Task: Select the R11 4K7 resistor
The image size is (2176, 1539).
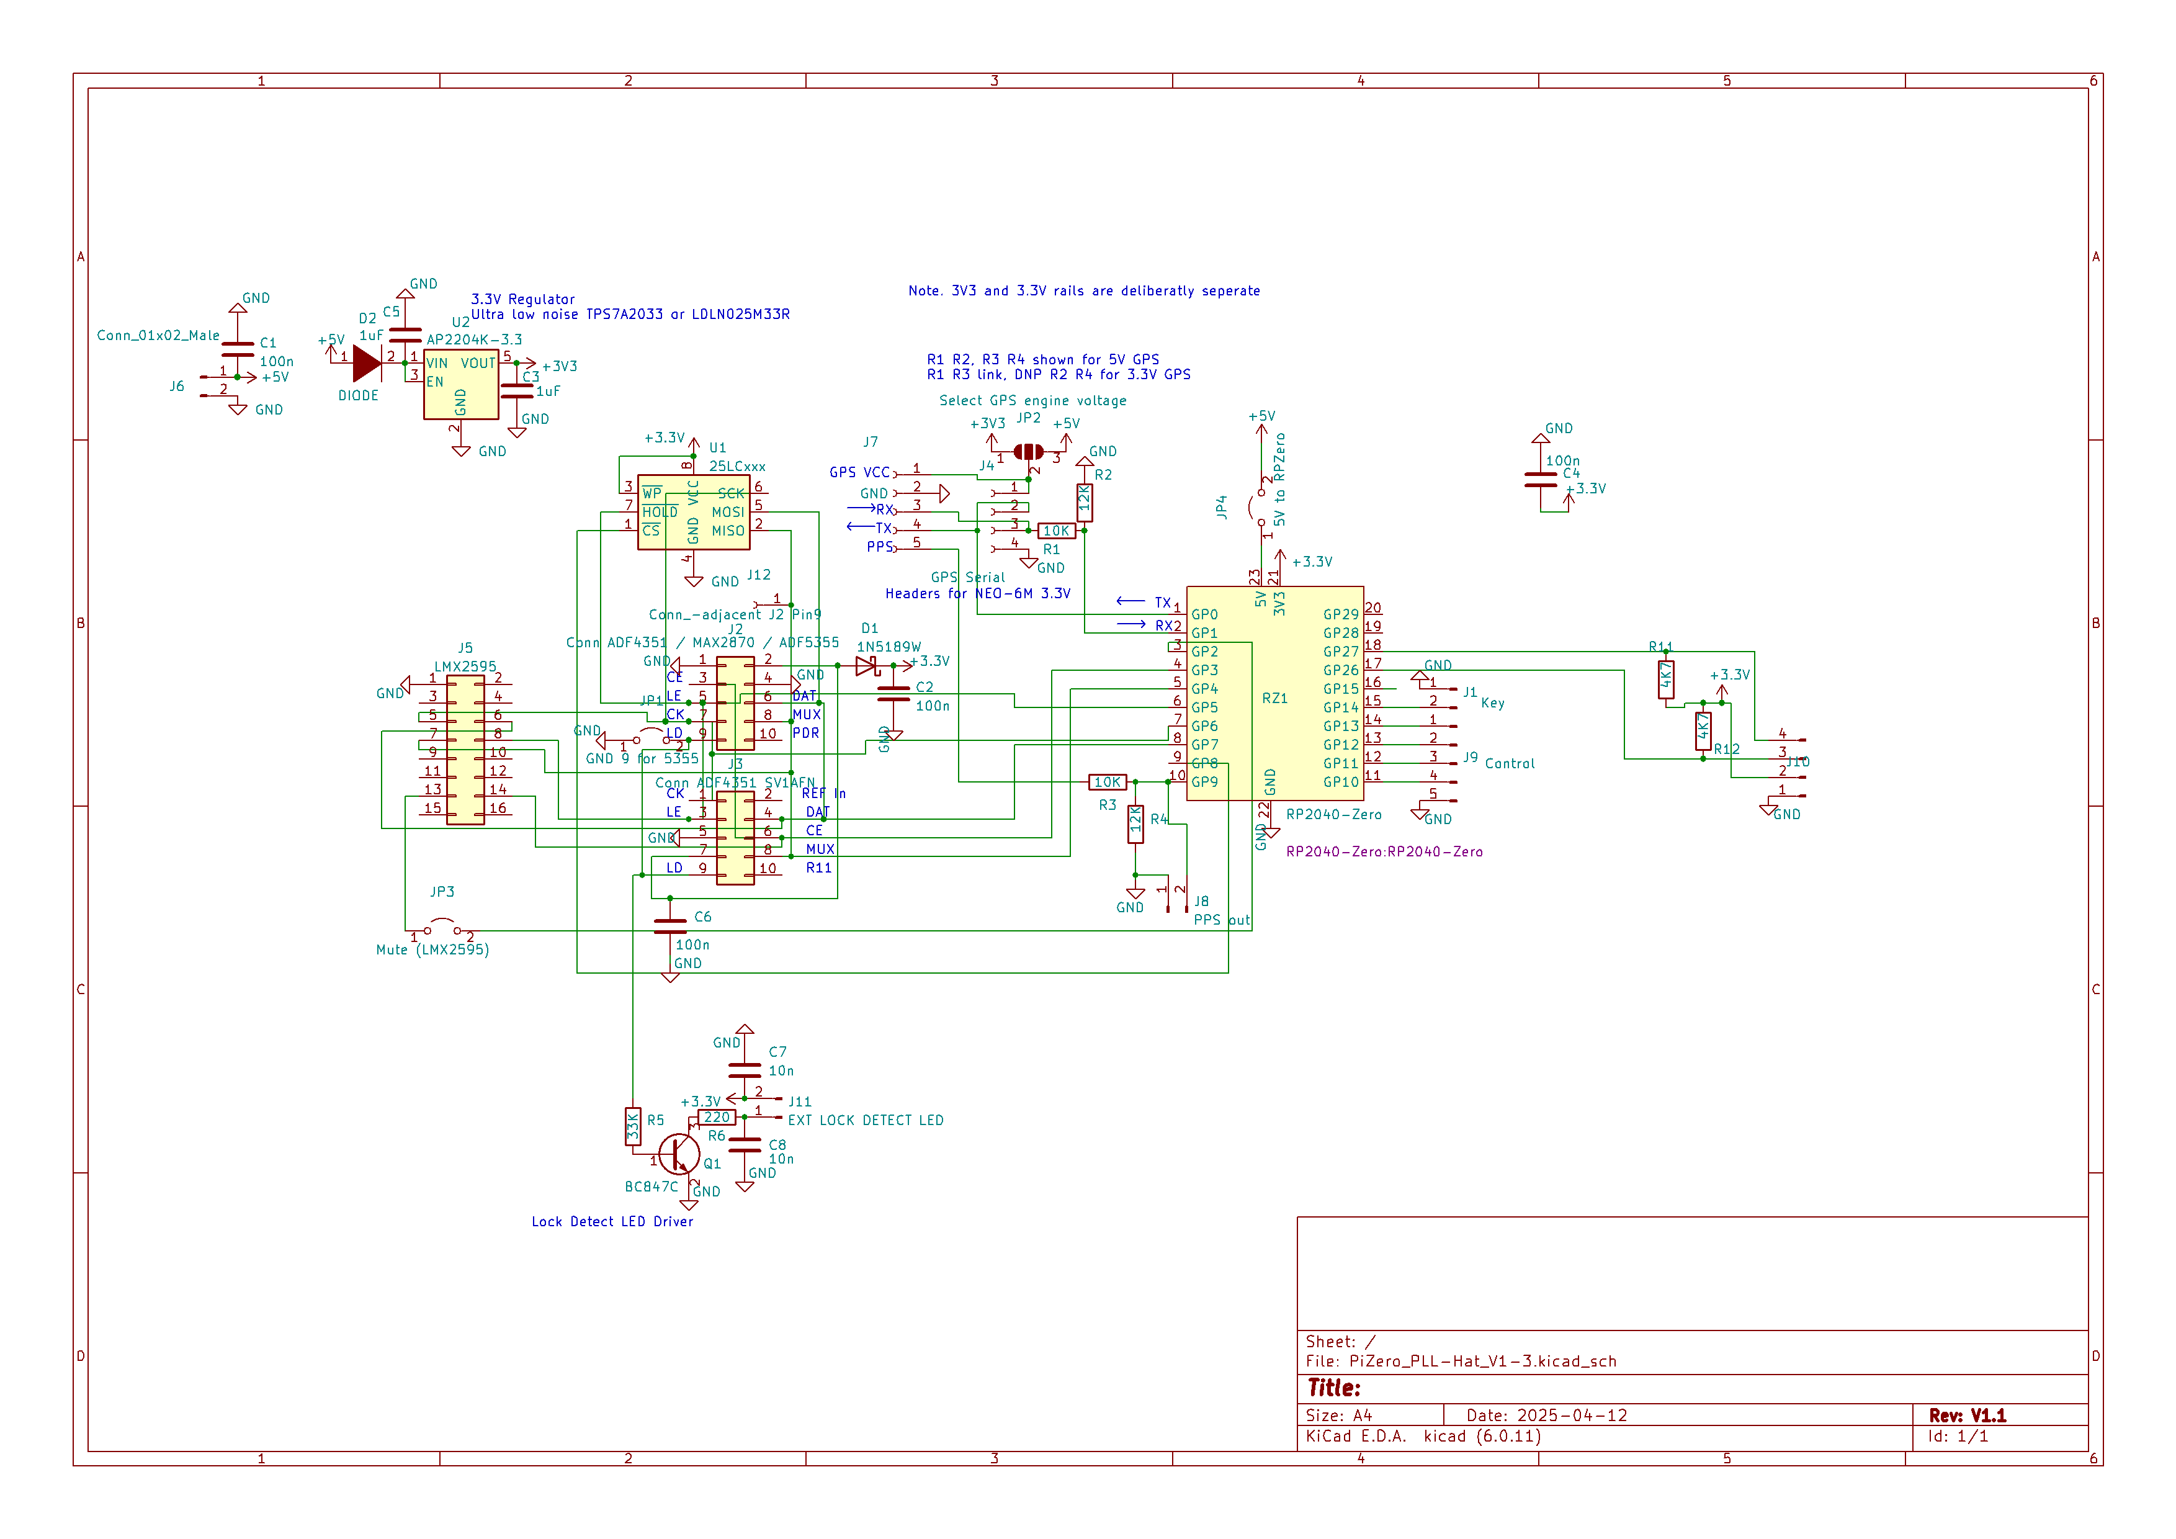Action: [1665, 680]
